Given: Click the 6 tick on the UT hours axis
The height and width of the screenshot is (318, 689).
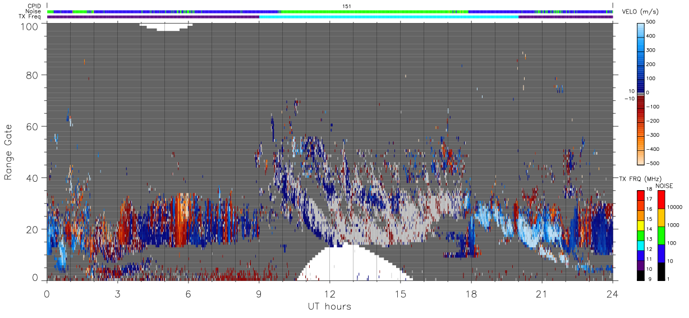Looking at the screenshot, I should pos(189,294).
